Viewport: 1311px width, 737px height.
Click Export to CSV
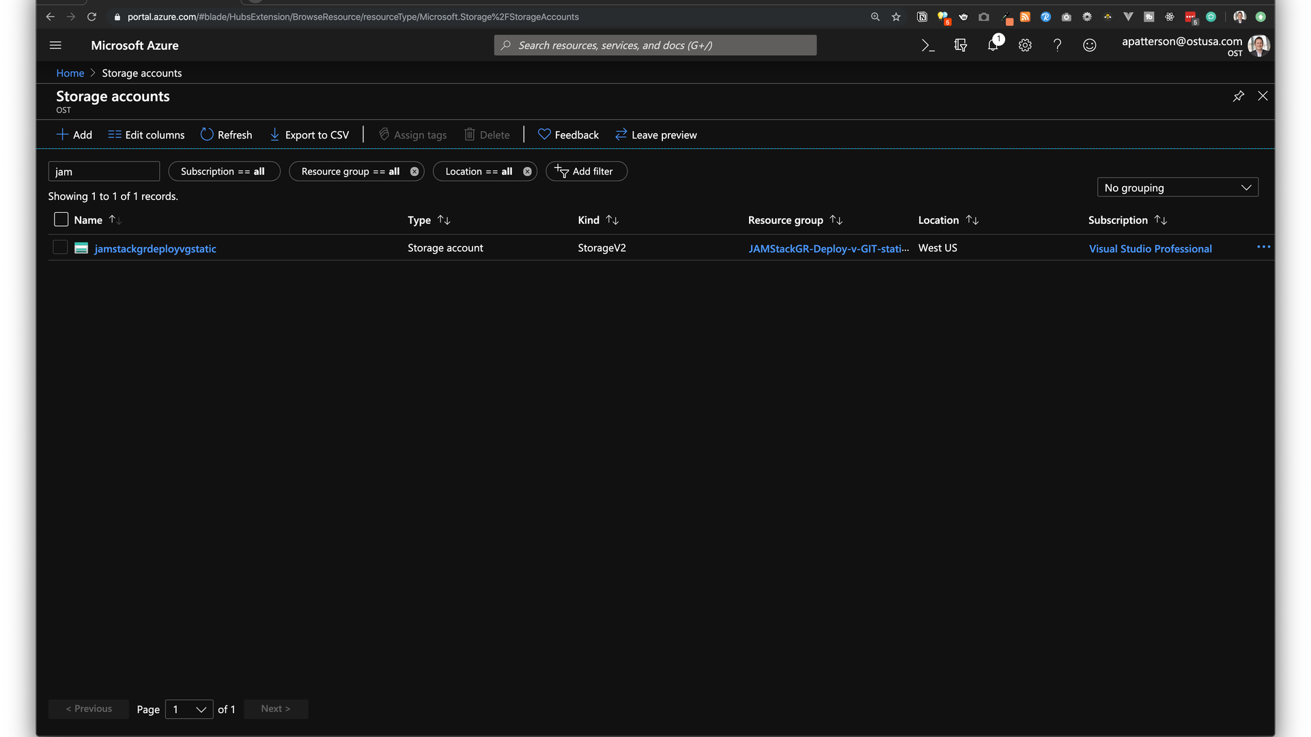(309, 135)
